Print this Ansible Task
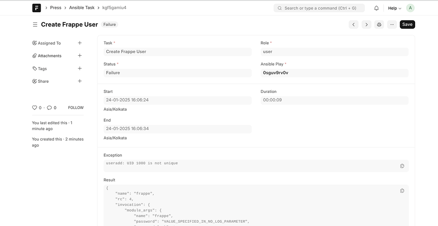Viewport: 438px width, 226px height. (x=379, y=25)
